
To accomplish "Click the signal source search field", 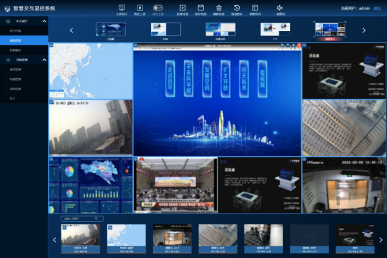I will click(82, 219).
